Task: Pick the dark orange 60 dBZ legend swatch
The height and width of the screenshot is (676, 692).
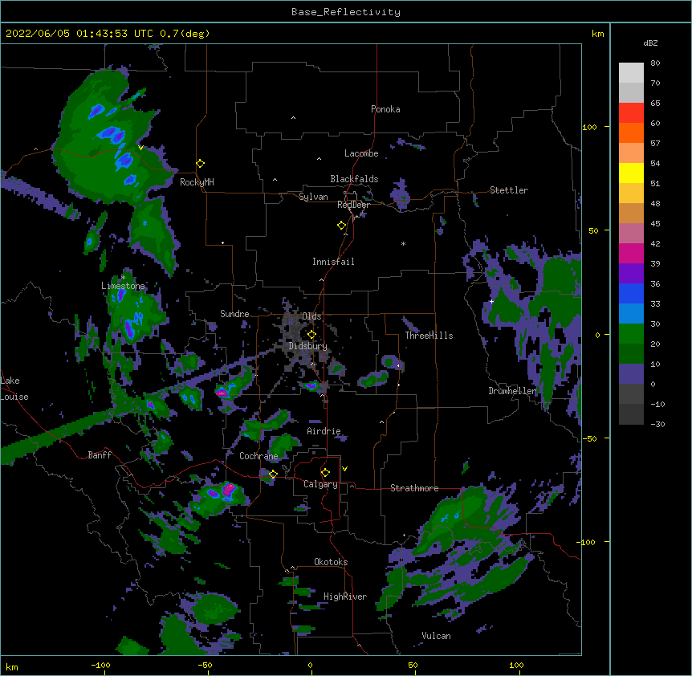Action: coord(631,132)
